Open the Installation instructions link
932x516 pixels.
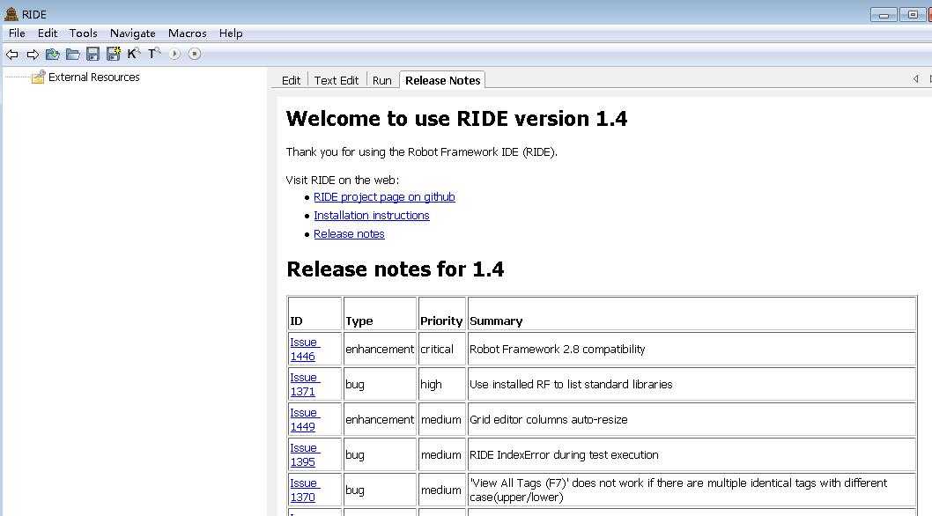tap(372, 215)
